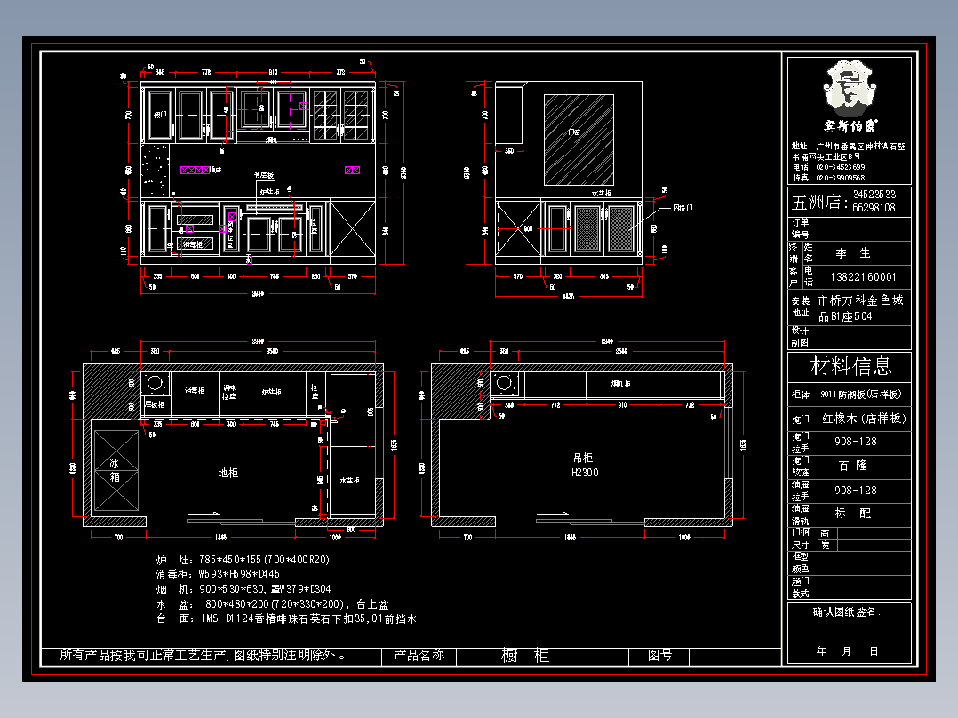
Task: Click the empty 设计制图 cell
Action: pyautogui.click(x=864, y=338)
